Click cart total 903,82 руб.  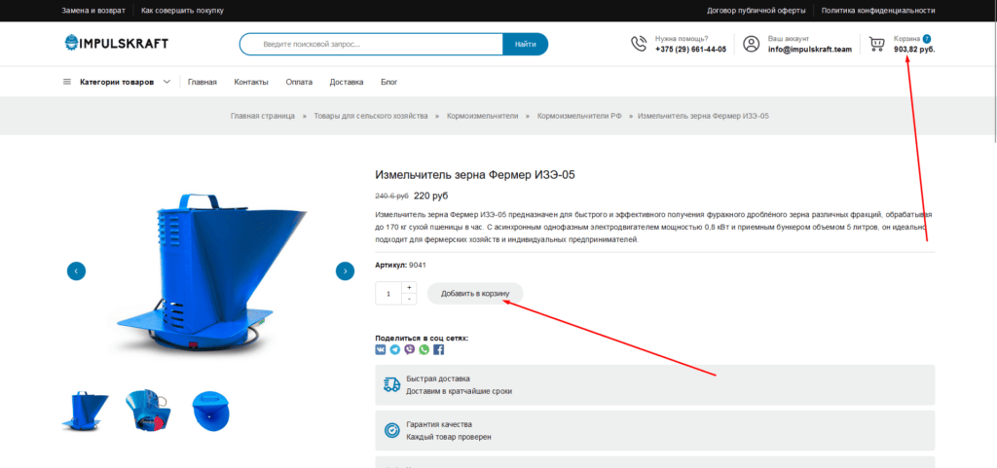(914, 49)
